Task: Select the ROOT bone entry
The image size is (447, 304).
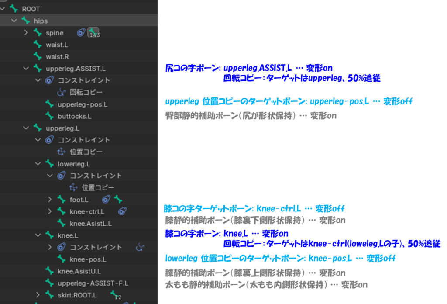Action: [x=31, y=8]
